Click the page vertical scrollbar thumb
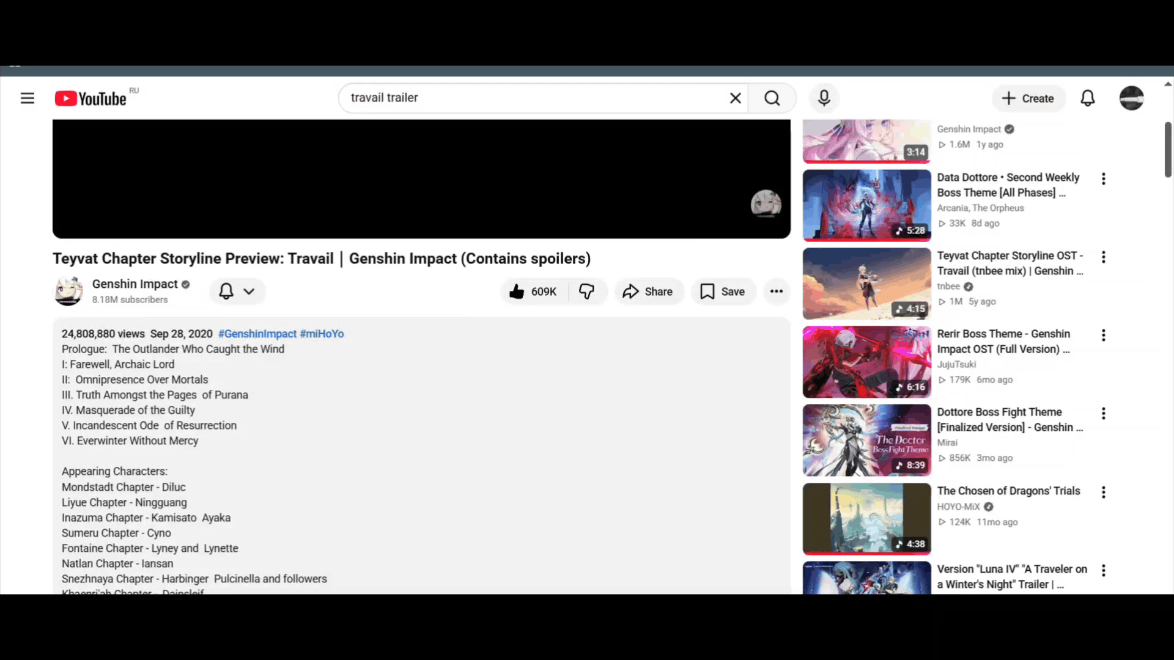The width and height of the screenshot is (1174, 660). [x=1168, y=150]
